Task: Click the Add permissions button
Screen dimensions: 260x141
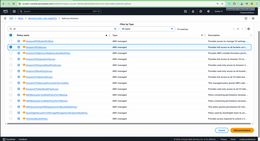Action: pos(242,130)
